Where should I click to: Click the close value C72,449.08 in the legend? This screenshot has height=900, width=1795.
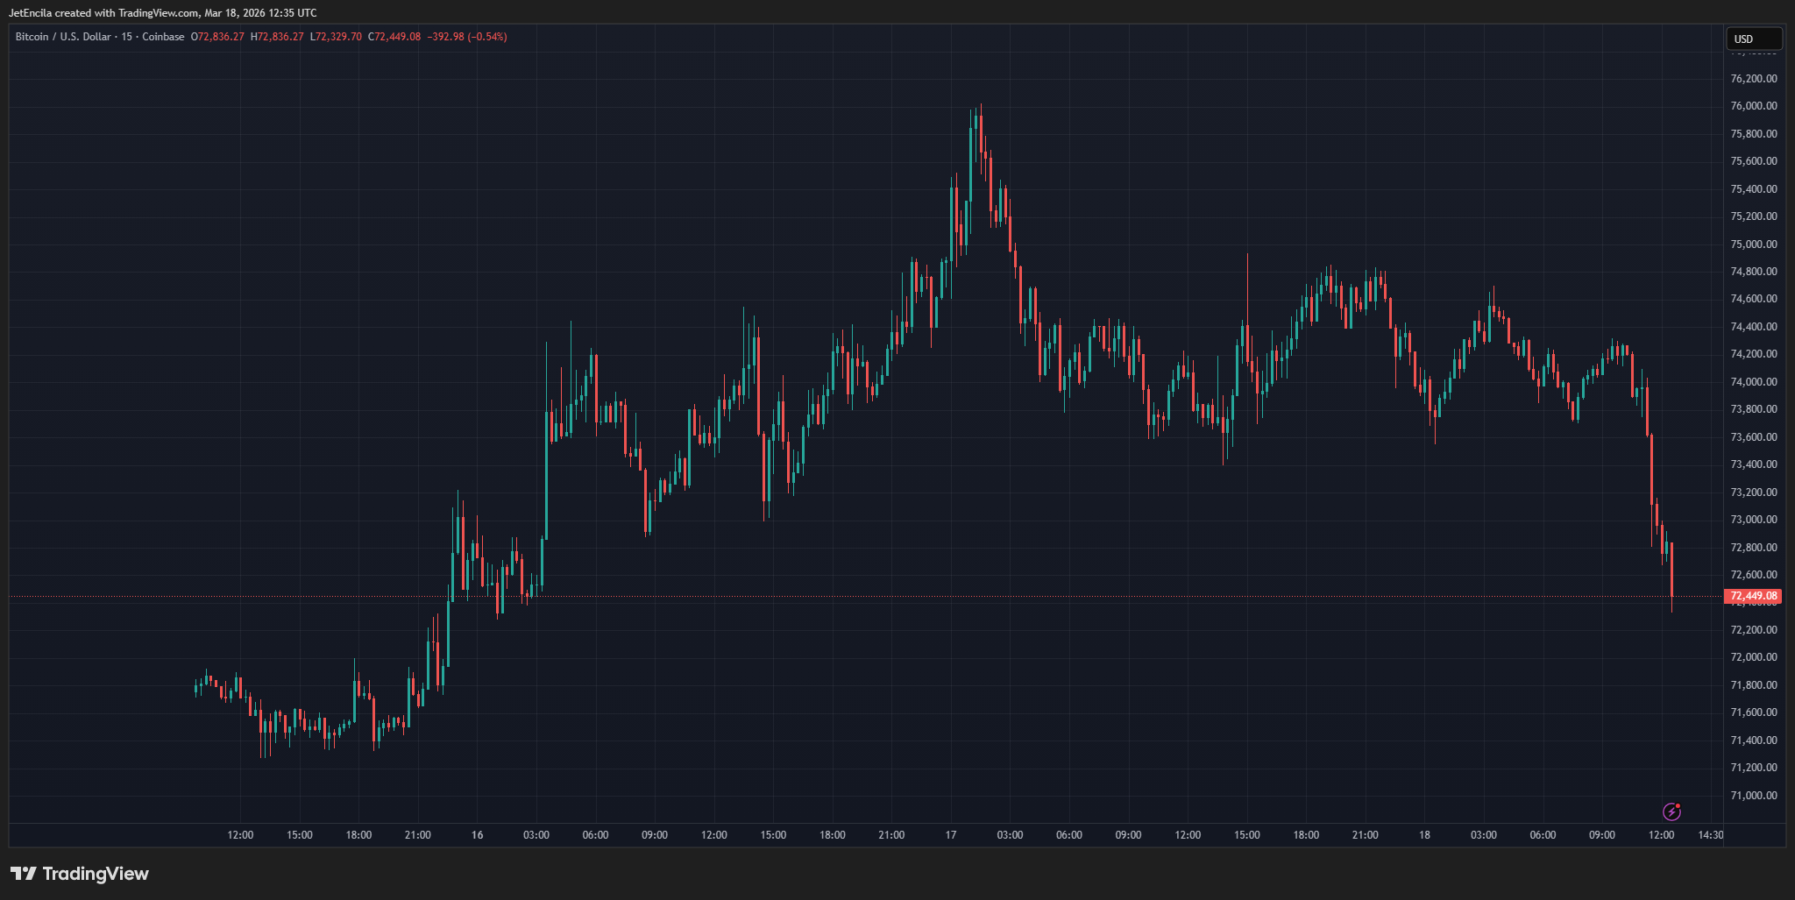pyautogui.click(x=395, y=37)
